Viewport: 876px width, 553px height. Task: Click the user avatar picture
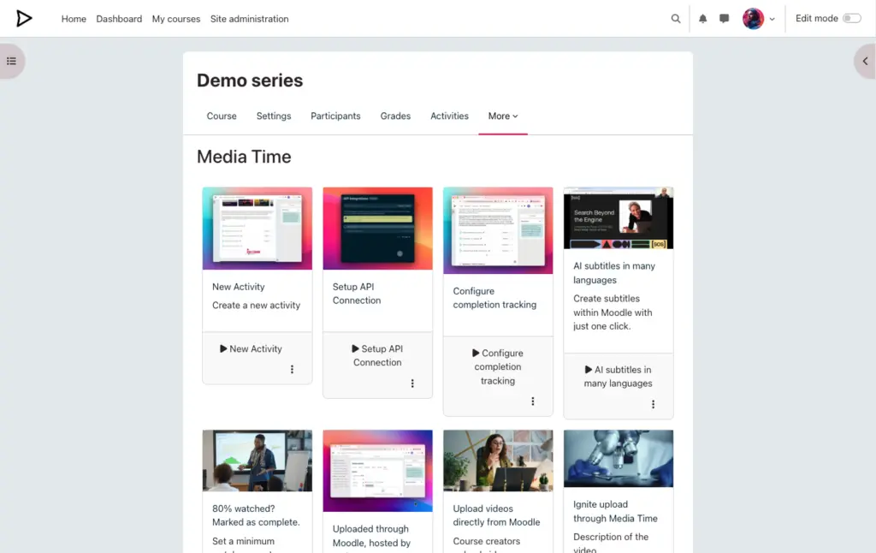pos(753,19)
